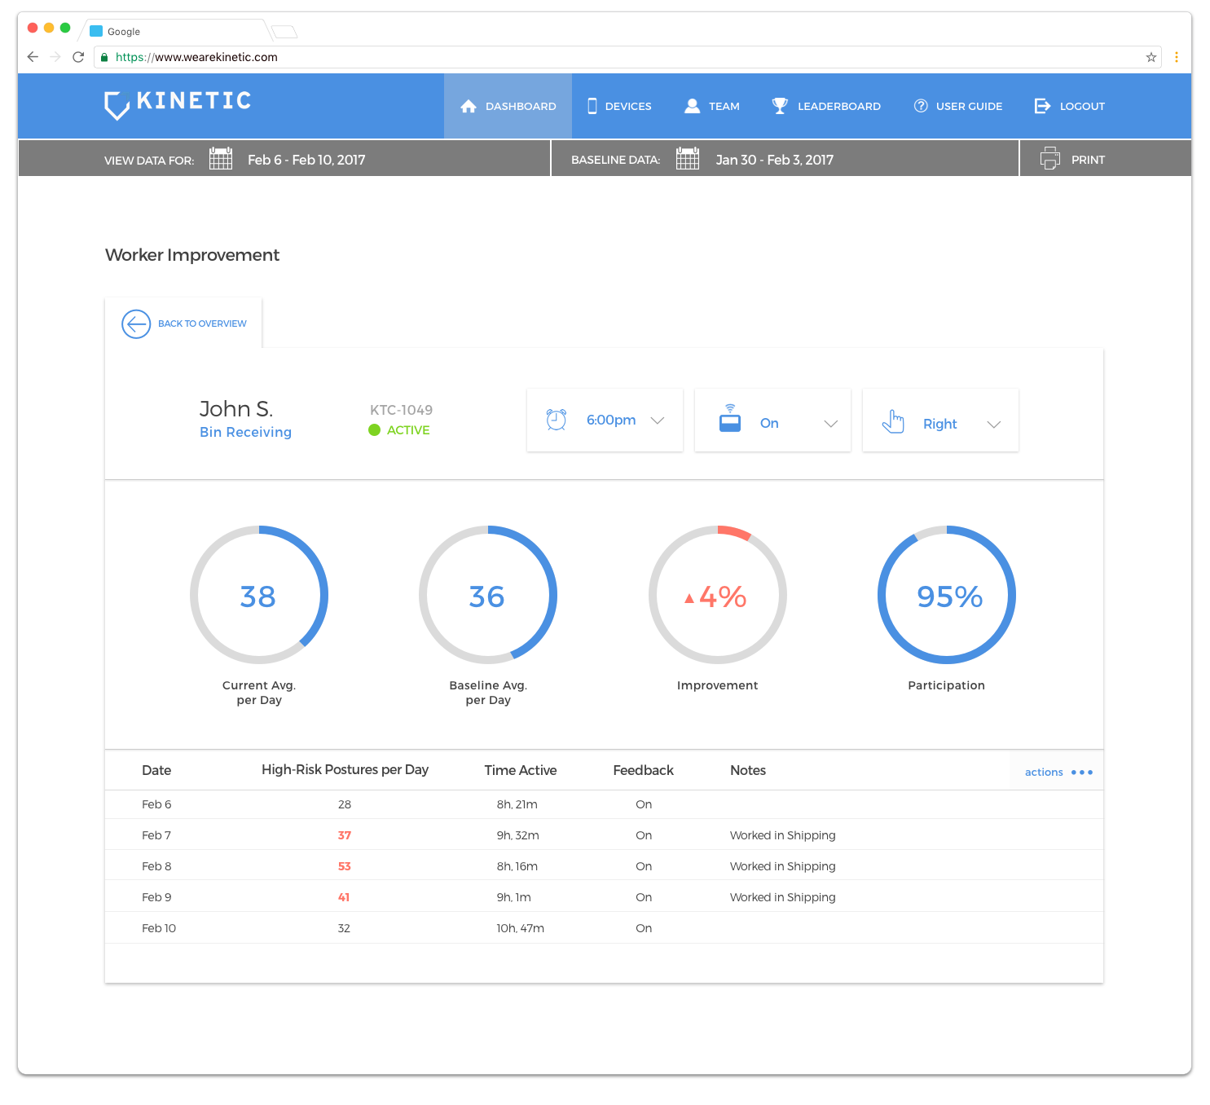1210x1105 pixels.
Task: Expand the feedback On dropdown chevron
Action: [831, 424]
